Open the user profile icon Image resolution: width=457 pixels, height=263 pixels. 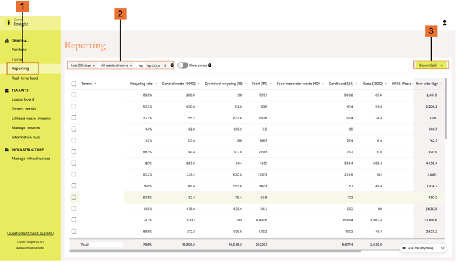coord(445,22)
